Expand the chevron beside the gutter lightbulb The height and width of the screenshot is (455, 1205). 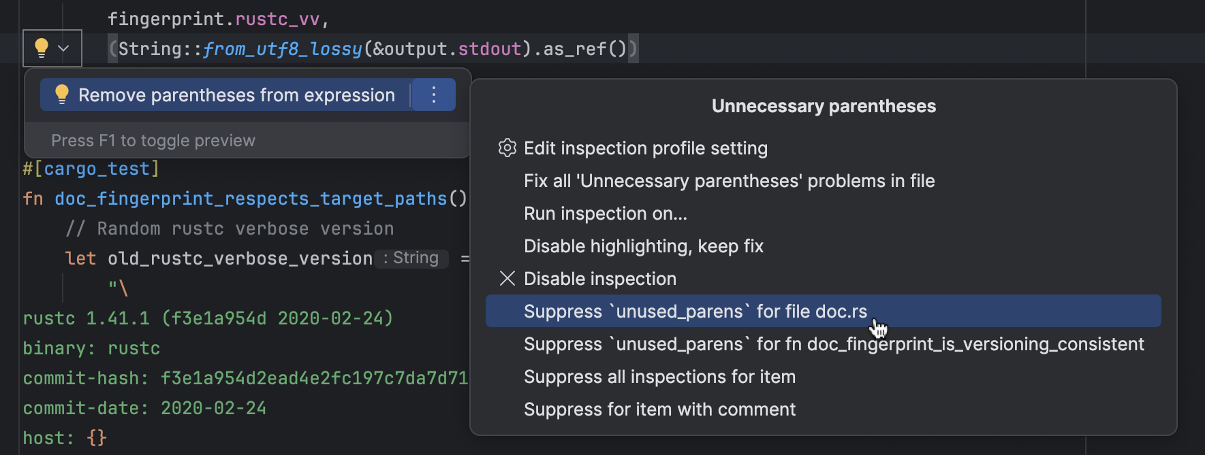coord(64,48)
